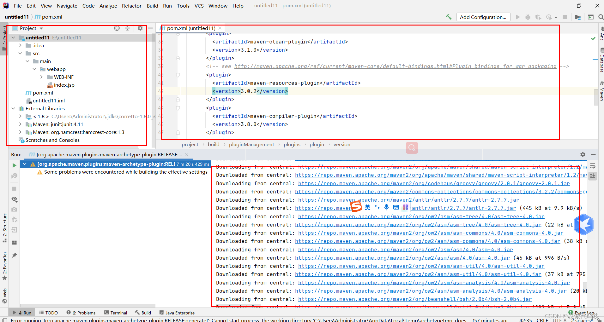The width and height of the screenshot is (604, 322).
Task: Open the Ant side tool window
Action: pos(601,33)
